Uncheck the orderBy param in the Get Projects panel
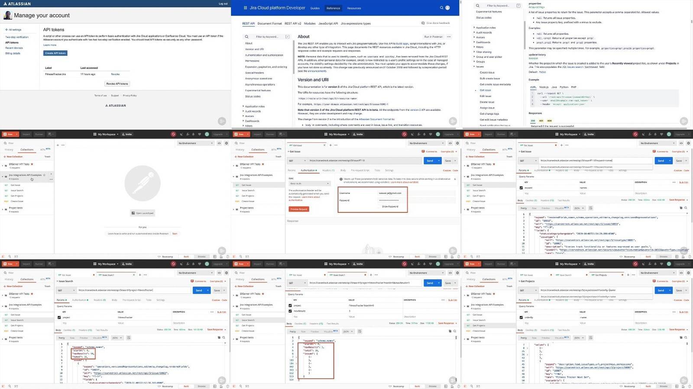 tap(521, 317)
